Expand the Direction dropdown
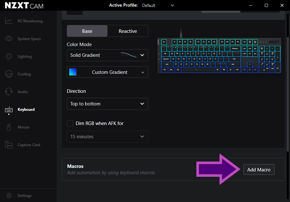Screen dimensions: 290x202 [107, 104]
